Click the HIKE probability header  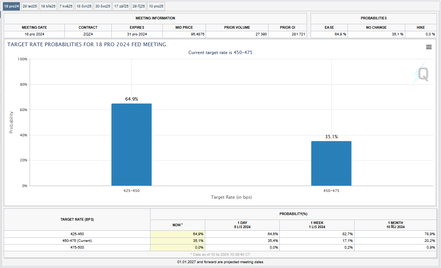[x=421, y=28]
